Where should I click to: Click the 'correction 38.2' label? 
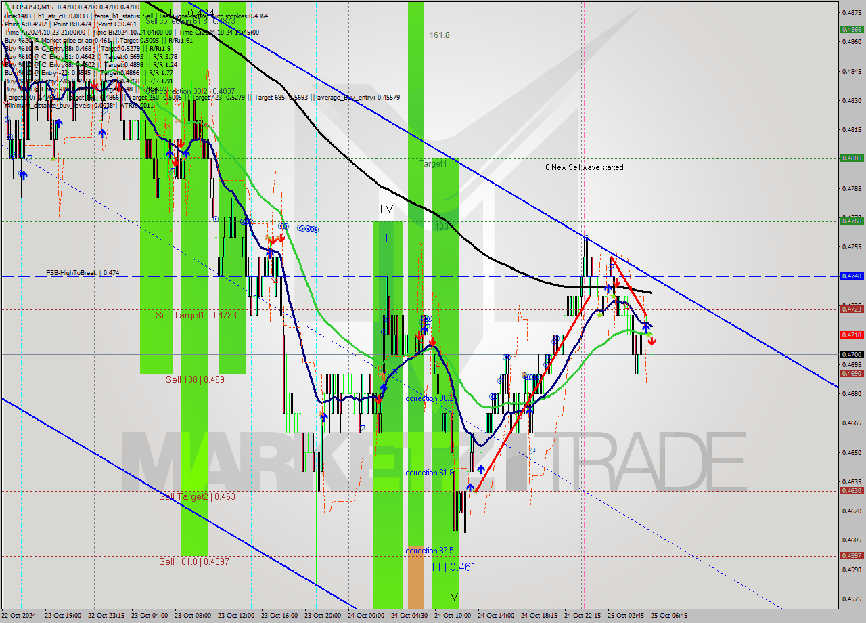(x=430, y=398)
